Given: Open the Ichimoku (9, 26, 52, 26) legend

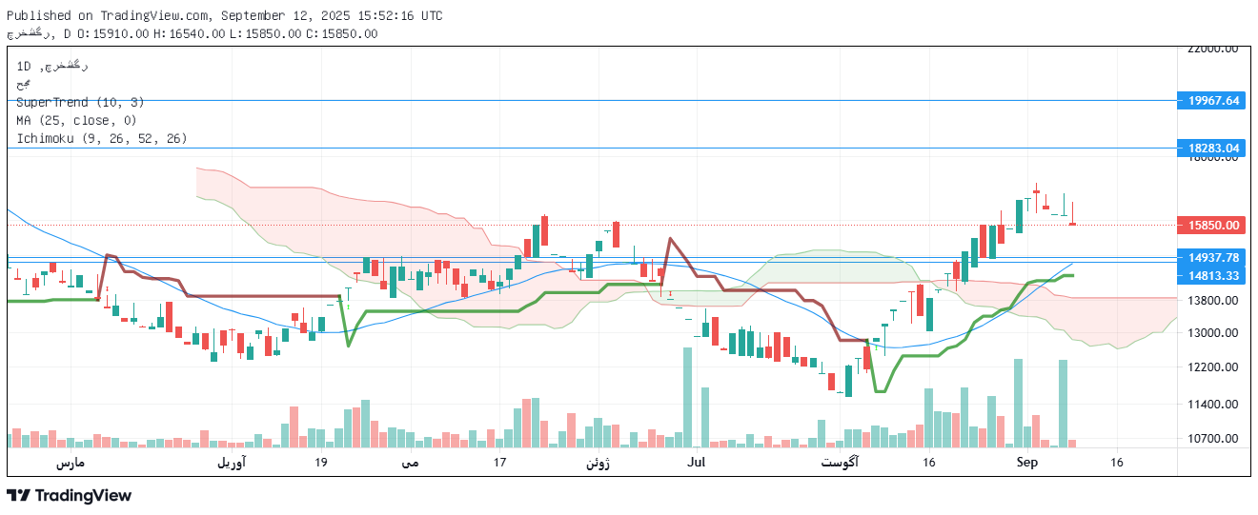Looking at the screenshot, I should 101,139.
